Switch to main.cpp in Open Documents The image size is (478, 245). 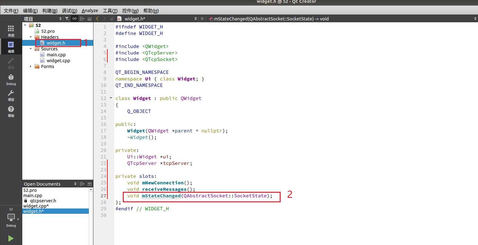(56, 196)
